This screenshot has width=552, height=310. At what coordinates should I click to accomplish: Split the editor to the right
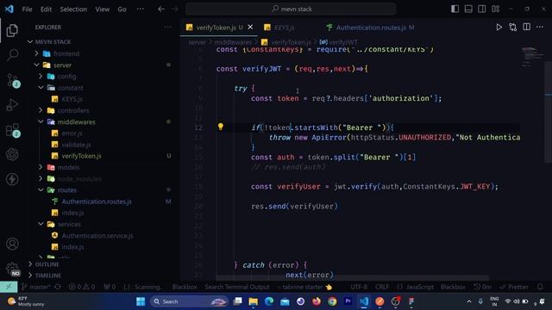pos(526,28)
